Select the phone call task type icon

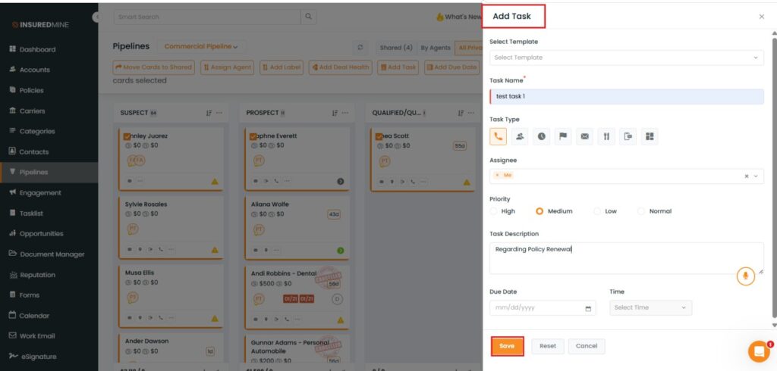tap(499, 136)
